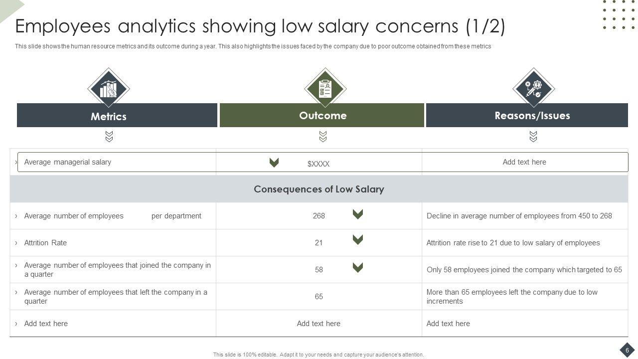Viewport: 638px width, 359px height.
Task: Click green down arrow next to 268
Action: point(357,214)
